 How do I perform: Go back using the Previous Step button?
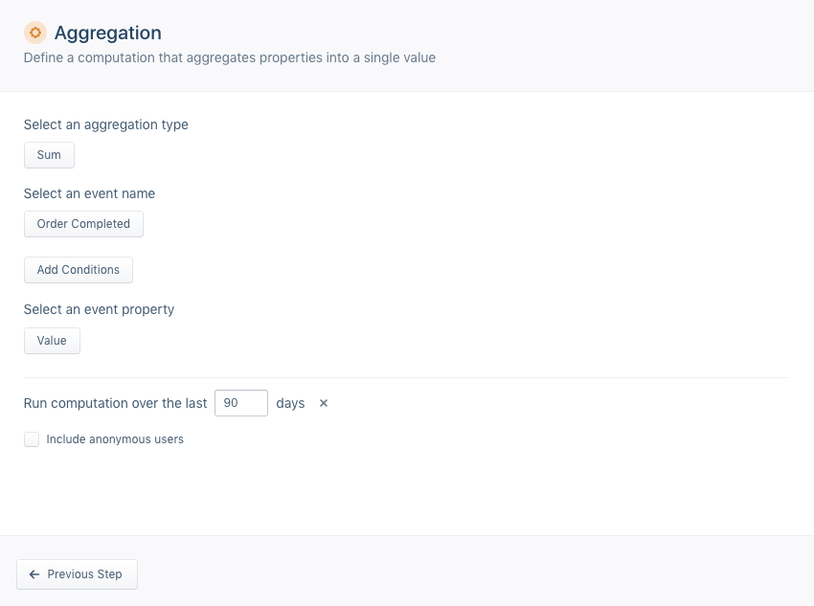77,574
